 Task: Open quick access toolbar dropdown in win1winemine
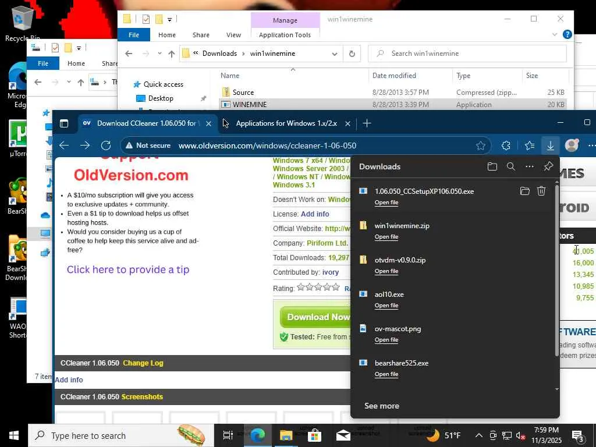169,19
